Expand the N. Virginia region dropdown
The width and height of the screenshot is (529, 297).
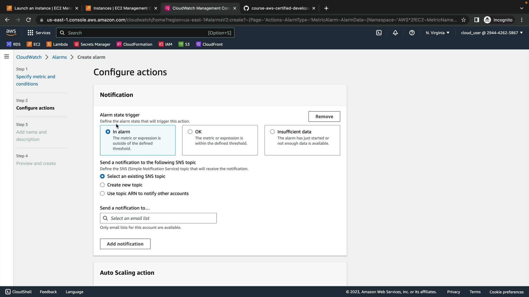point(437,33)
